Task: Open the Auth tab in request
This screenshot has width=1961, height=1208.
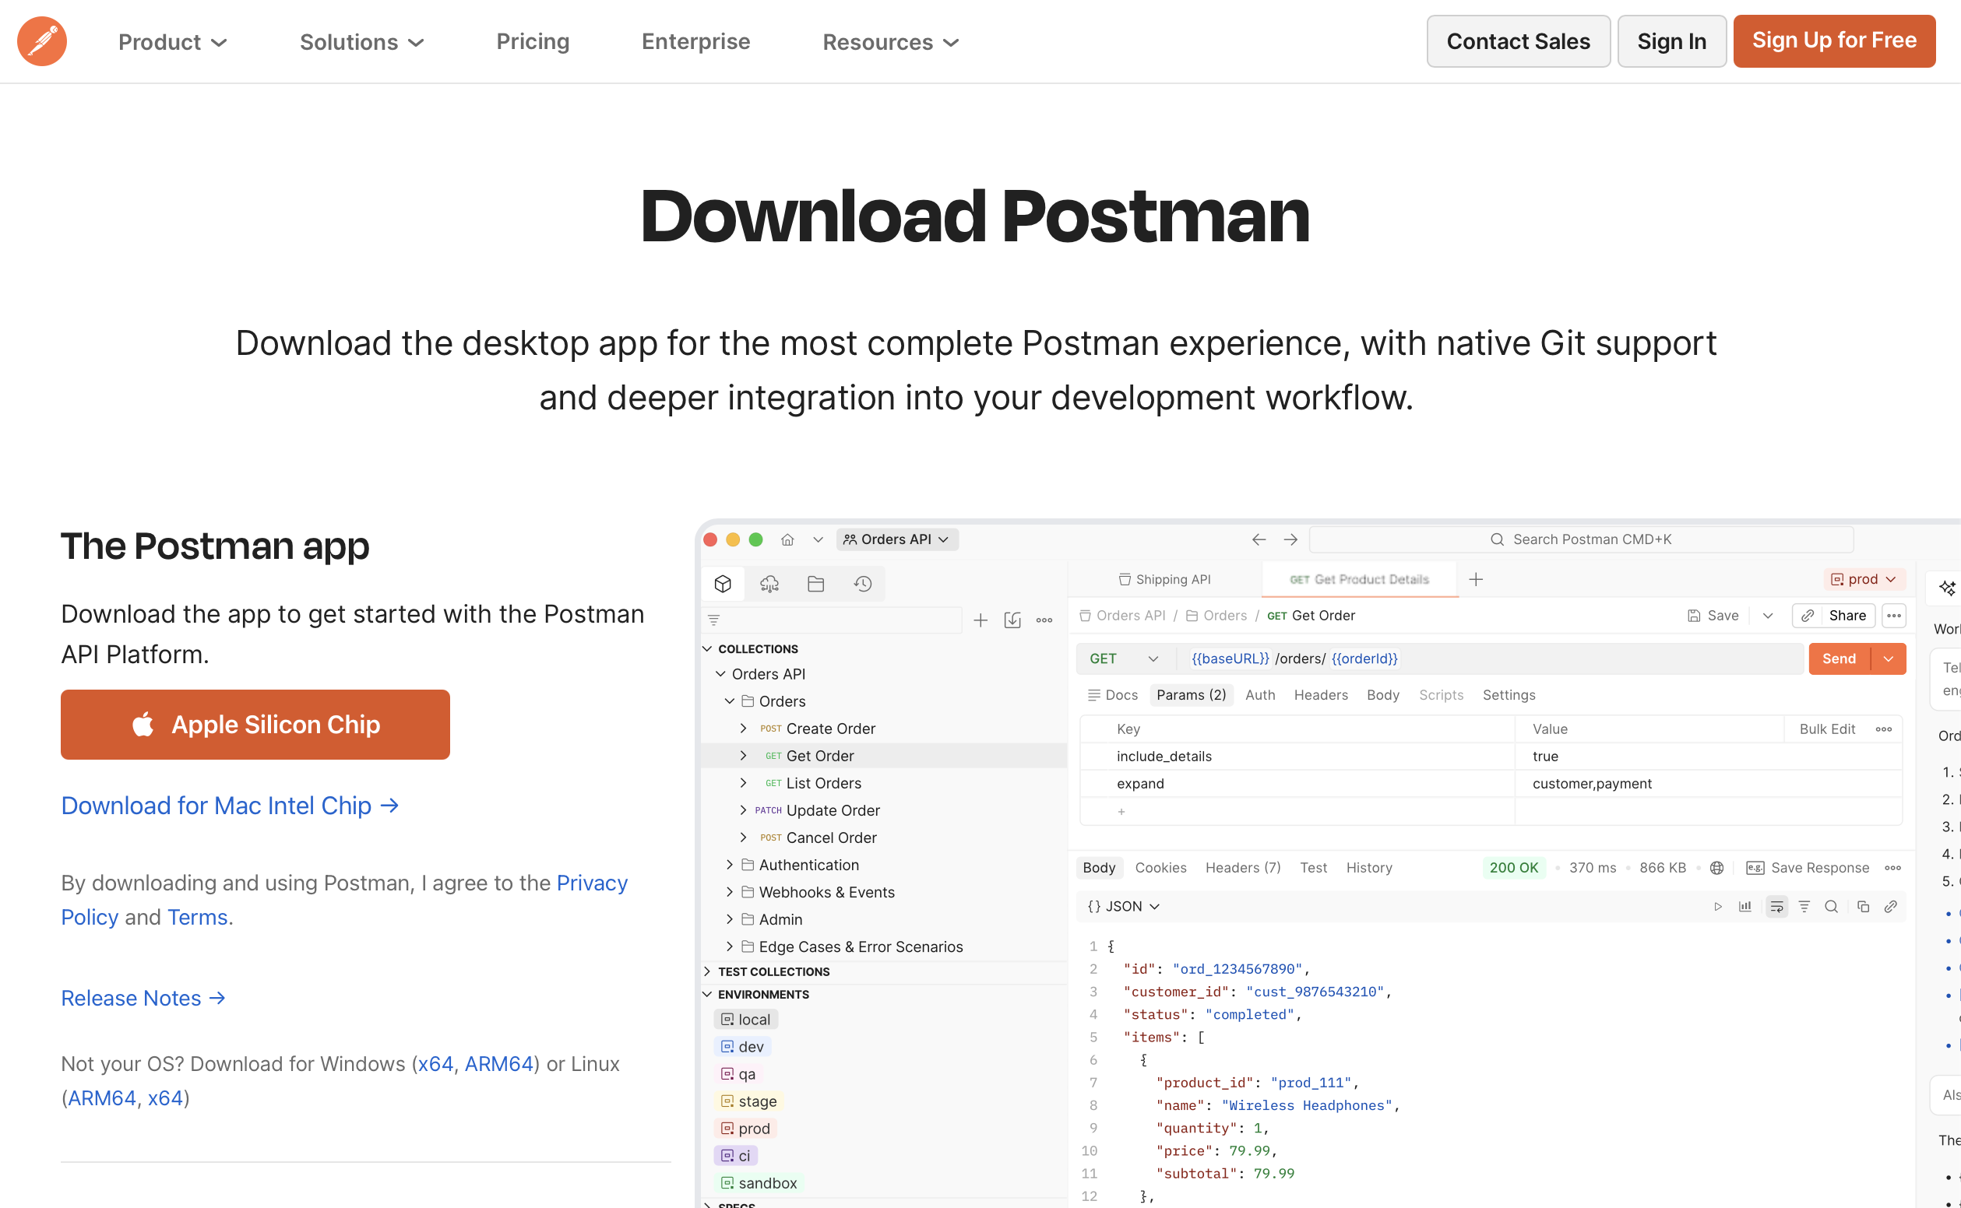Action: point(1260,695)
